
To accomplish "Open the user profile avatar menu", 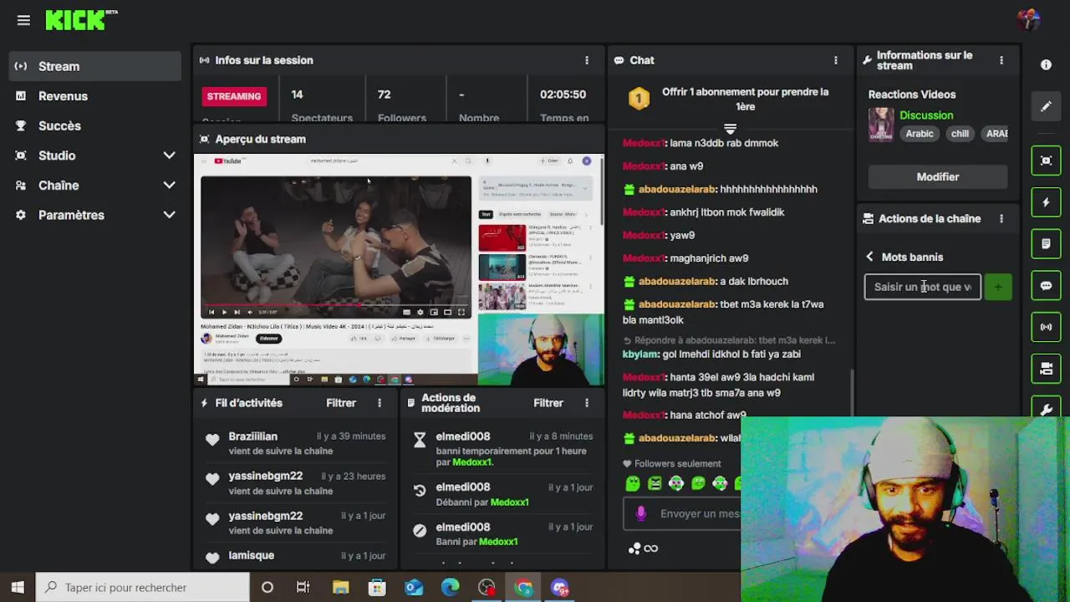I will point(1029,18).
